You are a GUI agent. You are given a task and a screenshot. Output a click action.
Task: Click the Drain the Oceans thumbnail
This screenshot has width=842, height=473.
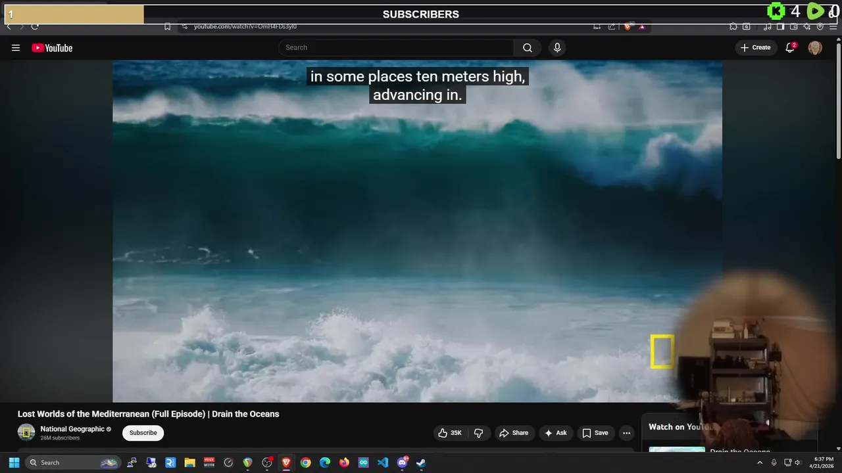pos(677,450)
